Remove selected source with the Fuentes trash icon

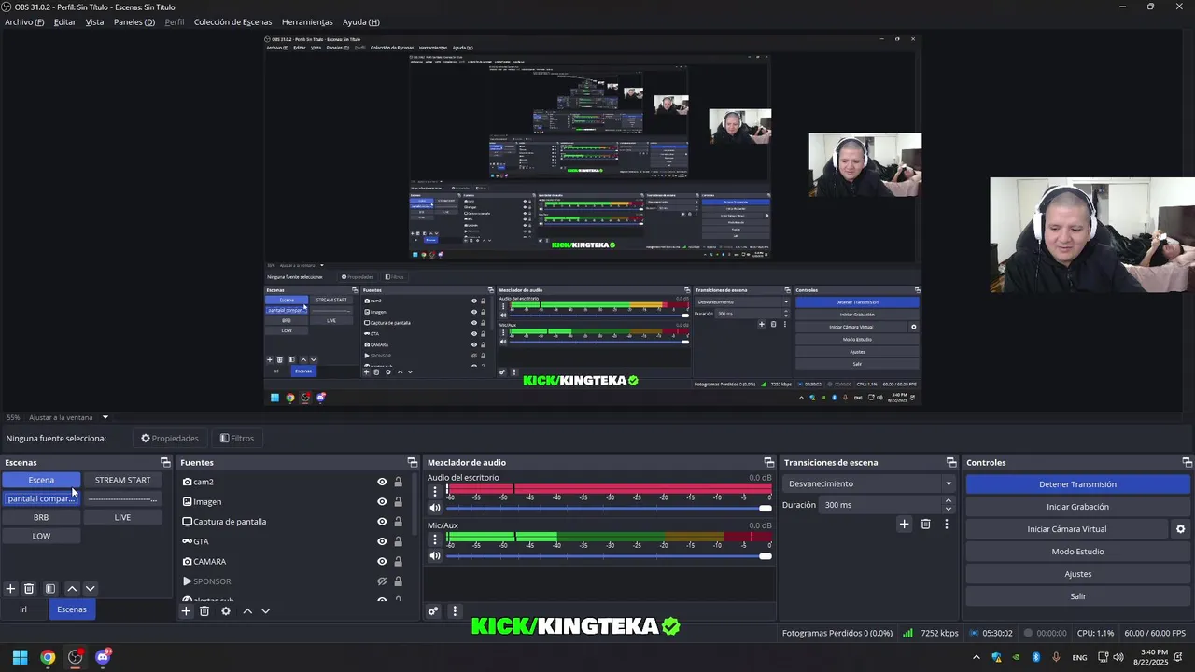pyautogui.click(x=204, y=611)
